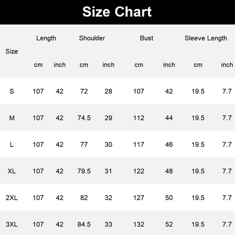Select the Size column header
The image size is (235, 235).
(x=12, y=51)
